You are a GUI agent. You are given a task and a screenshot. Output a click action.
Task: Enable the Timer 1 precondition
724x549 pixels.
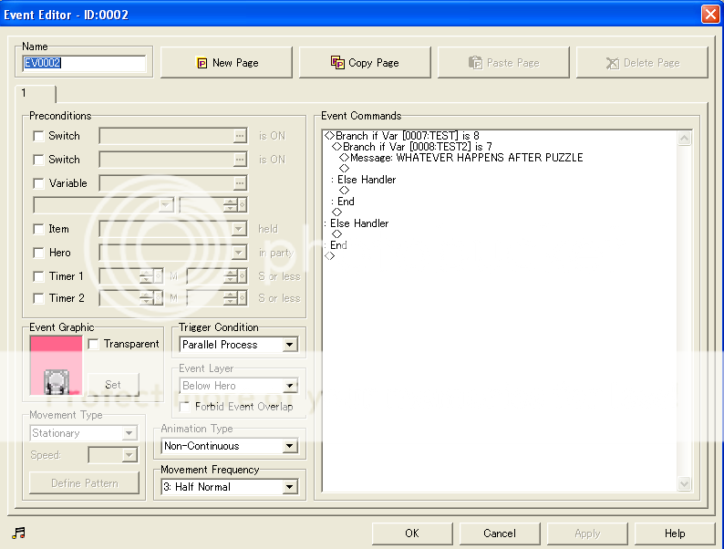click(x=38, y=276)
